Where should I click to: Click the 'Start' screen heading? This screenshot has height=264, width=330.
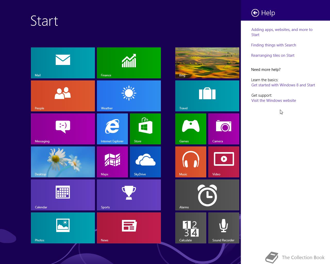point(44,21)
